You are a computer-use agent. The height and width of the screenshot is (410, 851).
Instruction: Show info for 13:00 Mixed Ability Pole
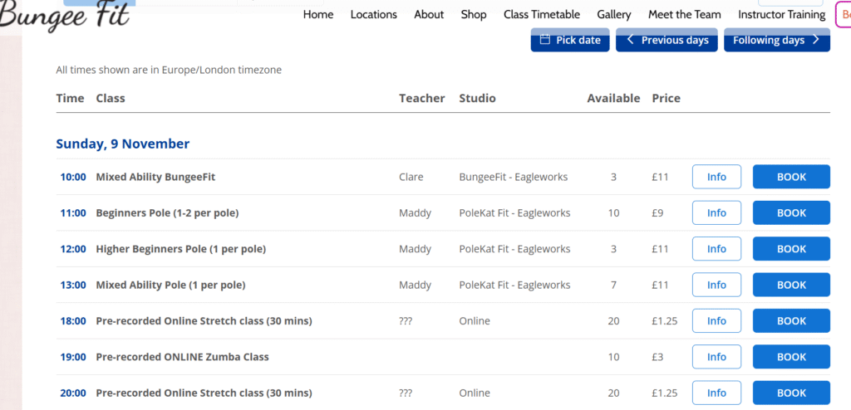pyautogui.click(x=716, y=285)
